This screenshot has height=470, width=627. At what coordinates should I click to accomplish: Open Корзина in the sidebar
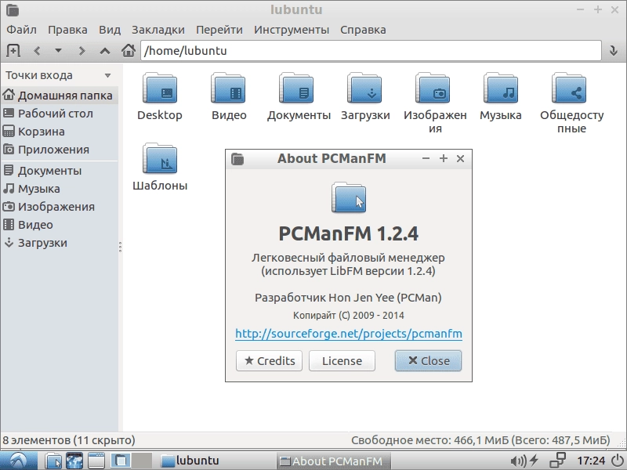coord(60,132)
